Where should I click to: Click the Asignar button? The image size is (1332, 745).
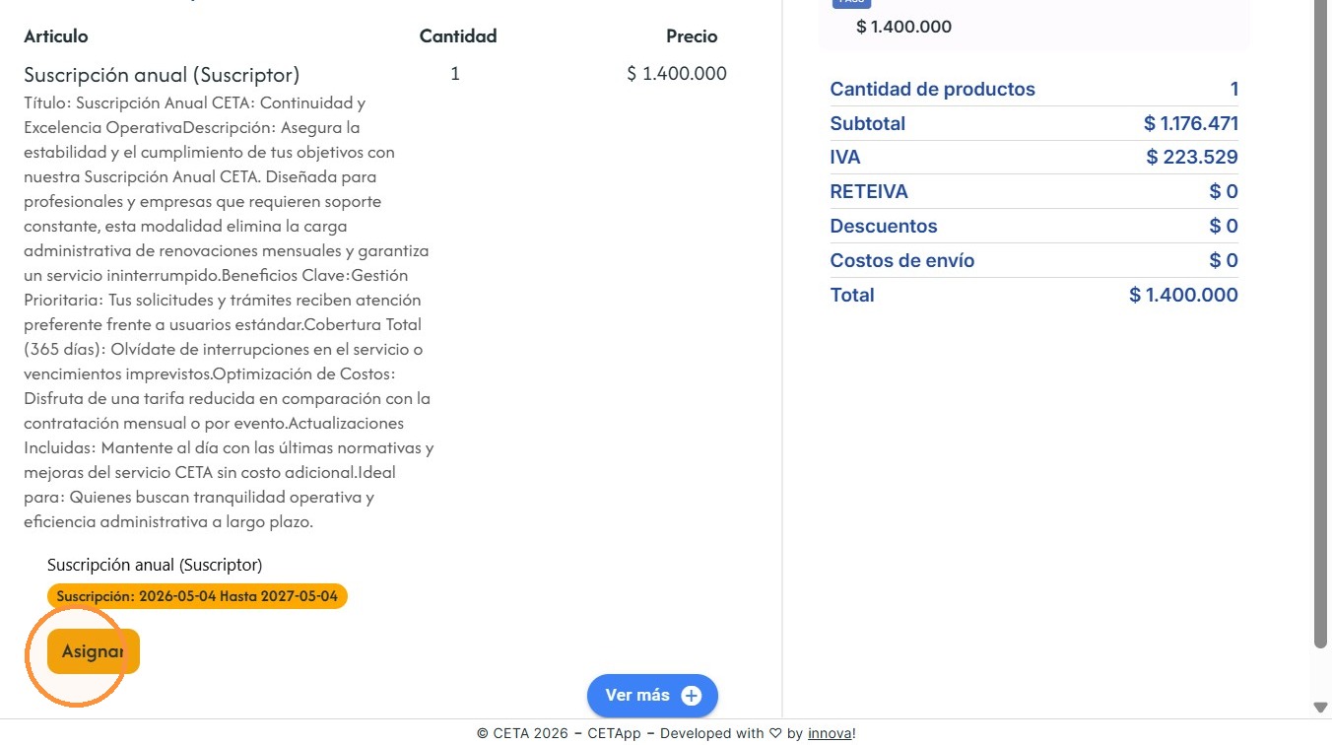click(94, 651)
